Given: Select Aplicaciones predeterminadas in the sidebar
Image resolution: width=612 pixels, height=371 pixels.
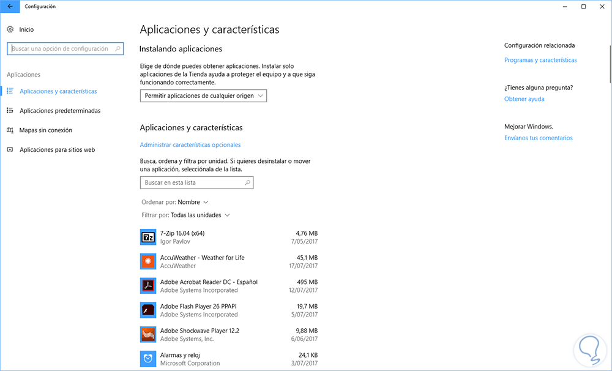Looking at the screenshot, I should [x=60, y=111].
